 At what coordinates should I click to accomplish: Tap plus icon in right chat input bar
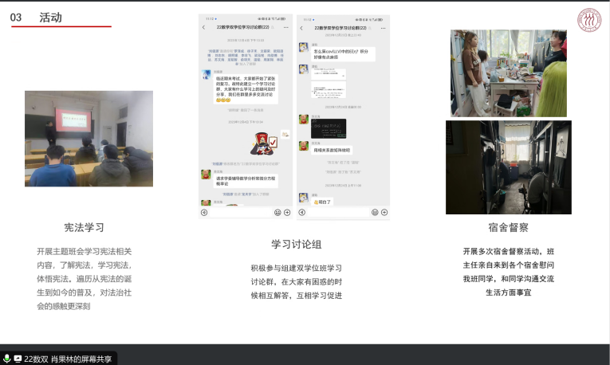(x=384, y=213)
